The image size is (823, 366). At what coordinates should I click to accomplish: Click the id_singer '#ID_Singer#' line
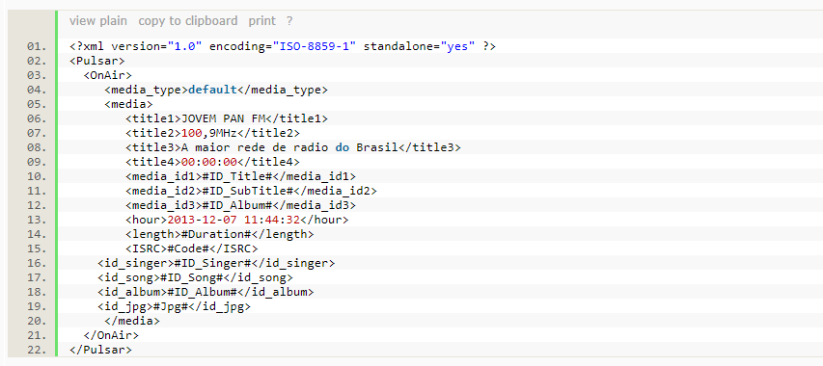216,262
